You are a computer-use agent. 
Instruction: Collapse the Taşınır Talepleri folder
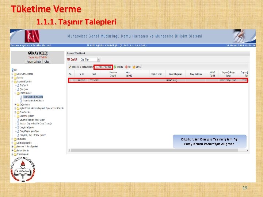point(15,93)
